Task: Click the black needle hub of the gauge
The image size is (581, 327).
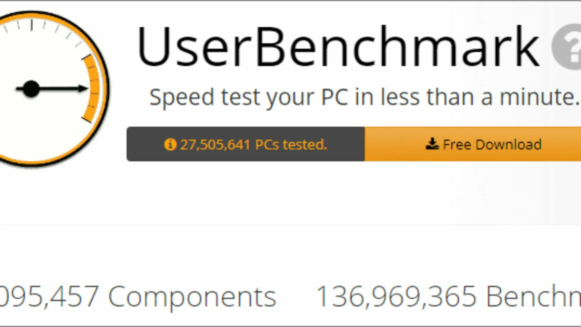Action: coord(31,89)
